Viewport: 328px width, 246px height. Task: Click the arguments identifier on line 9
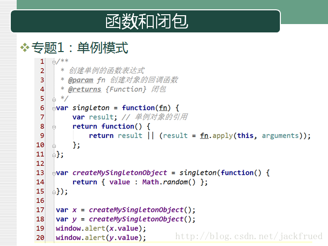tap(280, 136)
